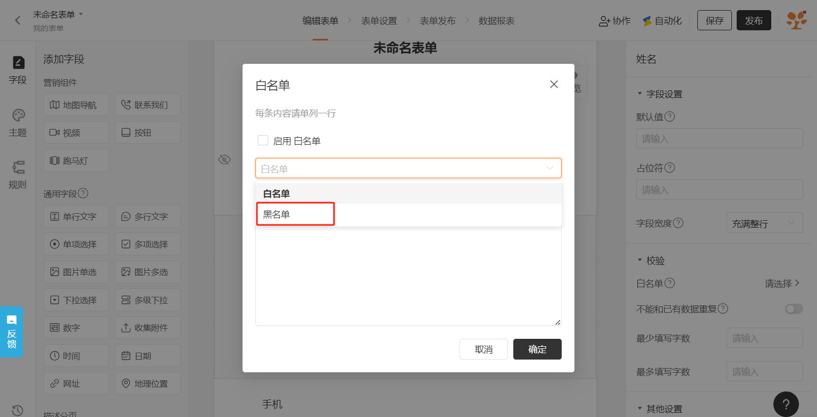
Task: Select the 字段 fields sidebar icon
Action: (x=18, y=70)
